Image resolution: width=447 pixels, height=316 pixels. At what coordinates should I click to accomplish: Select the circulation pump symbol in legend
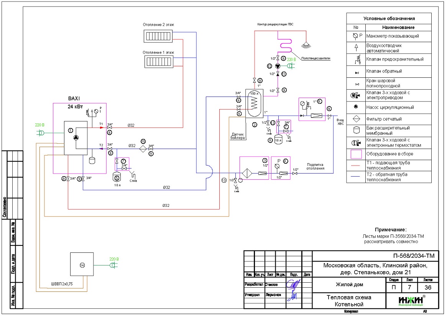[x=356, y=107]
